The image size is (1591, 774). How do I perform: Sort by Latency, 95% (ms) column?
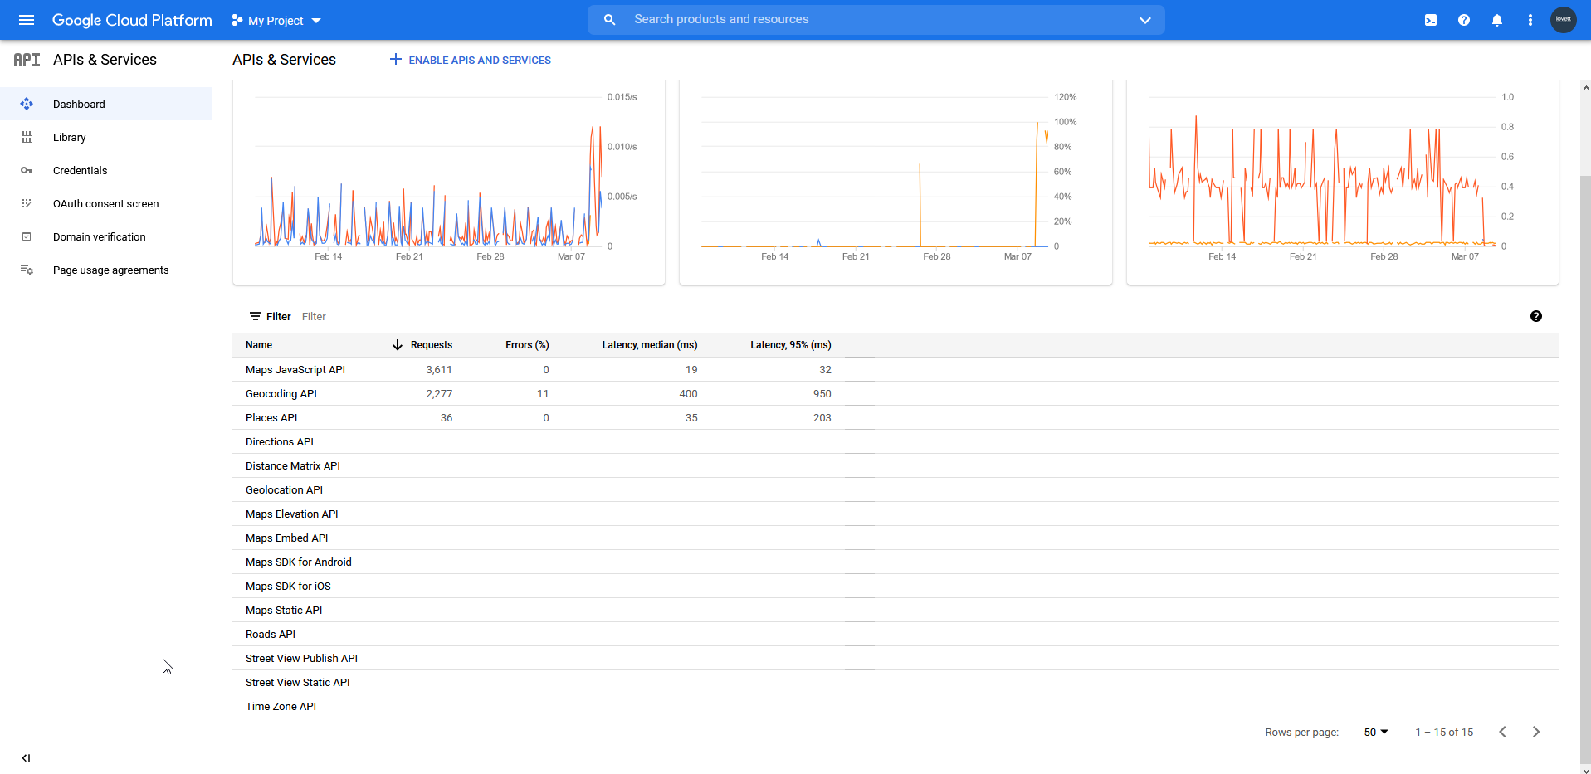(x=791, y=345)
